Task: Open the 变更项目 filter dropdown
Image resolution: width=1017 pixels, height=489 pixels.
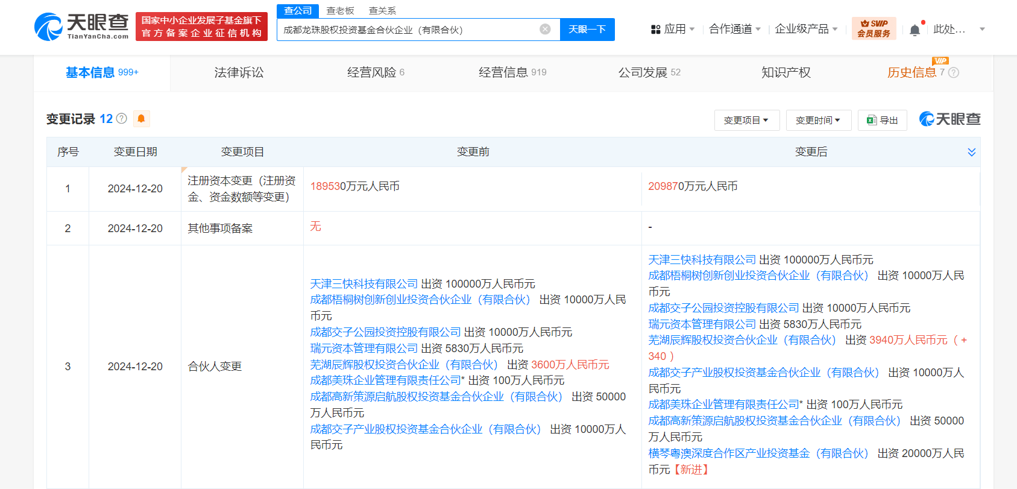Action: [746, 121]
